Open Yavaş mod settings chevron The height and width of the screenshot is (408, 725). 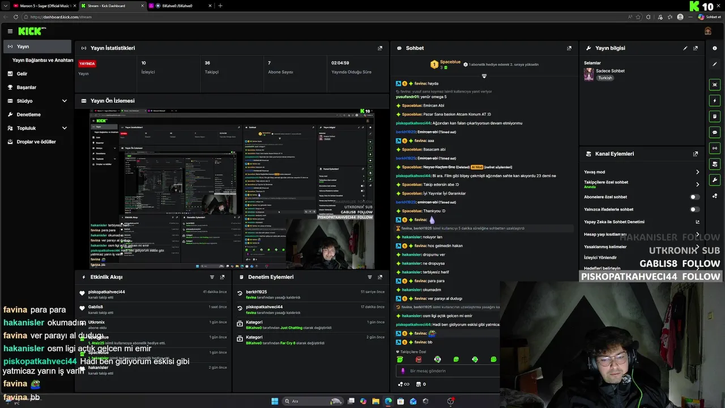coord(697,172)
